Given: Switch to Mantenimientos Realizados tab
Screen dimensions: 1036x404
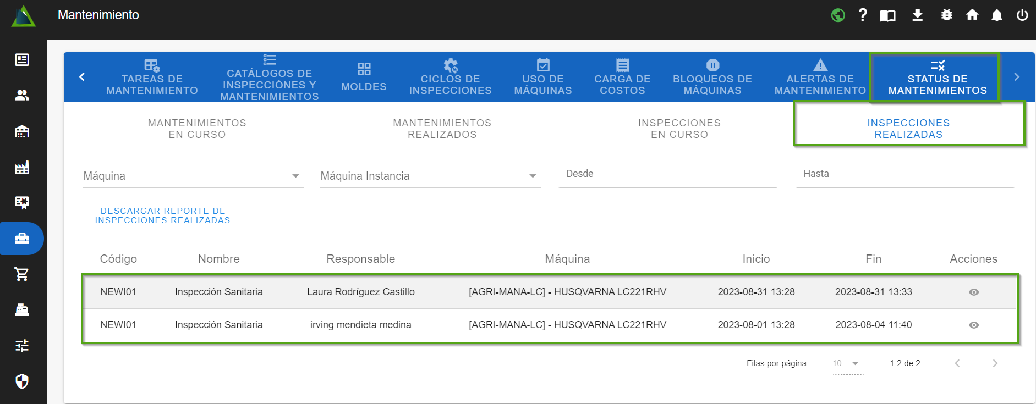Looking at the screenshot, I should pyautogui.click(x=442, y=129).
